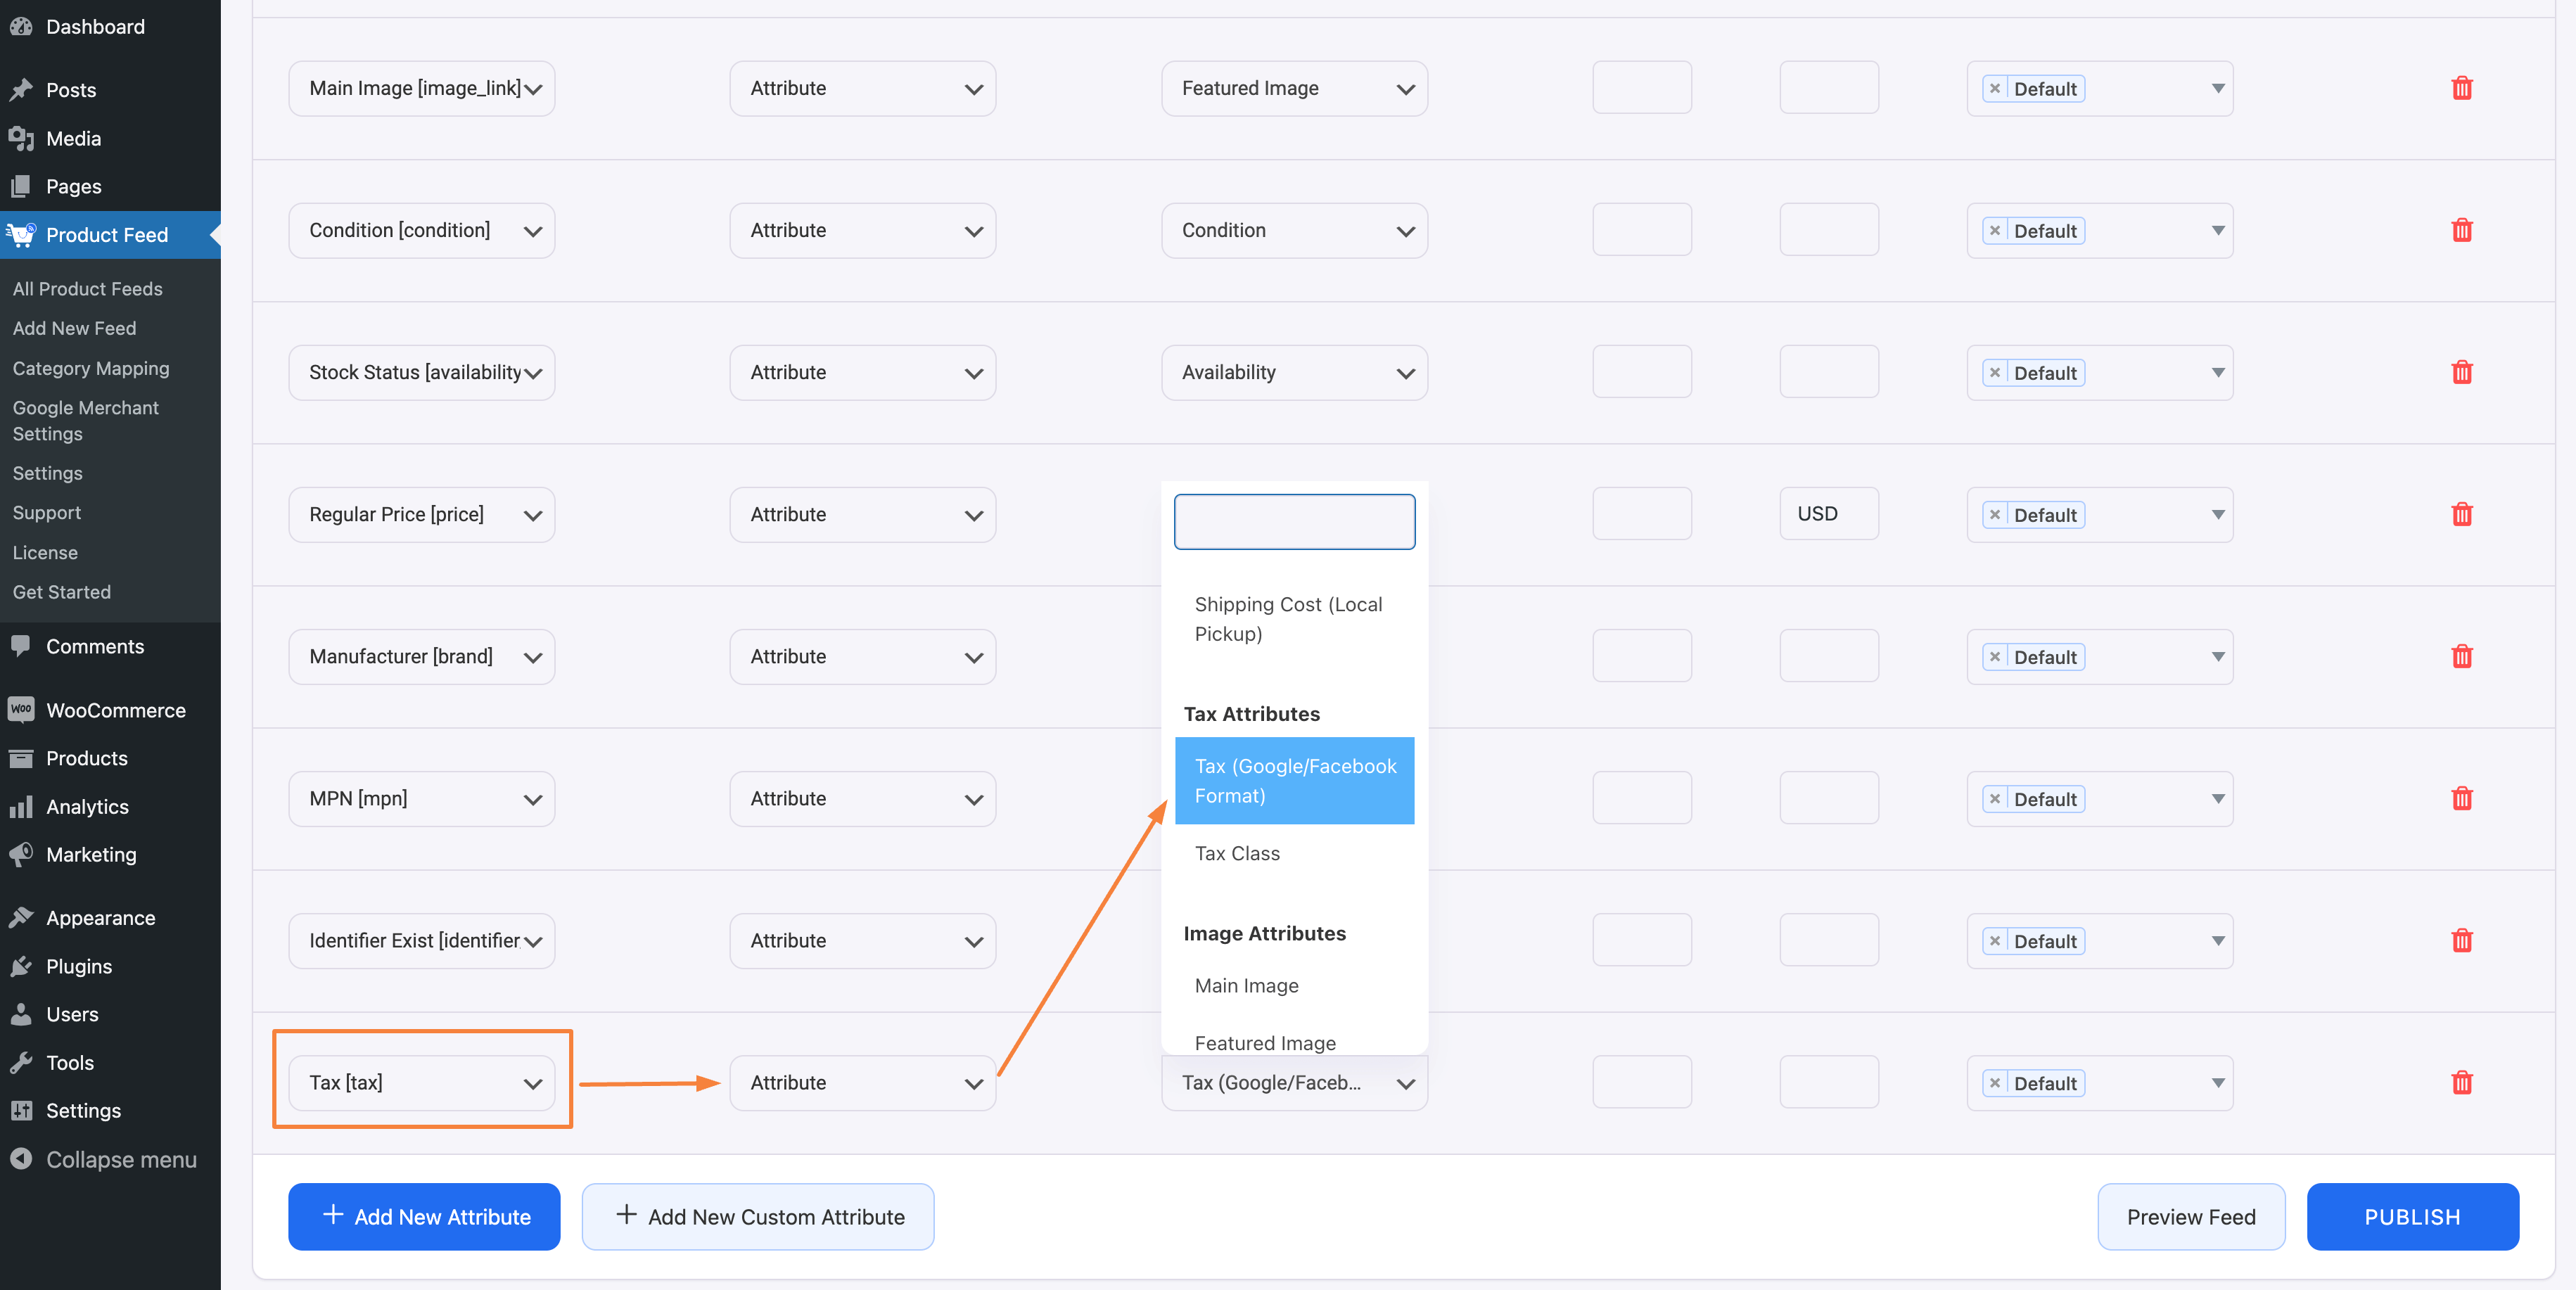The width and height of the screenshot is (2576, 1290).
Task: Open the Analytics menu
Action: pos(110,806)
